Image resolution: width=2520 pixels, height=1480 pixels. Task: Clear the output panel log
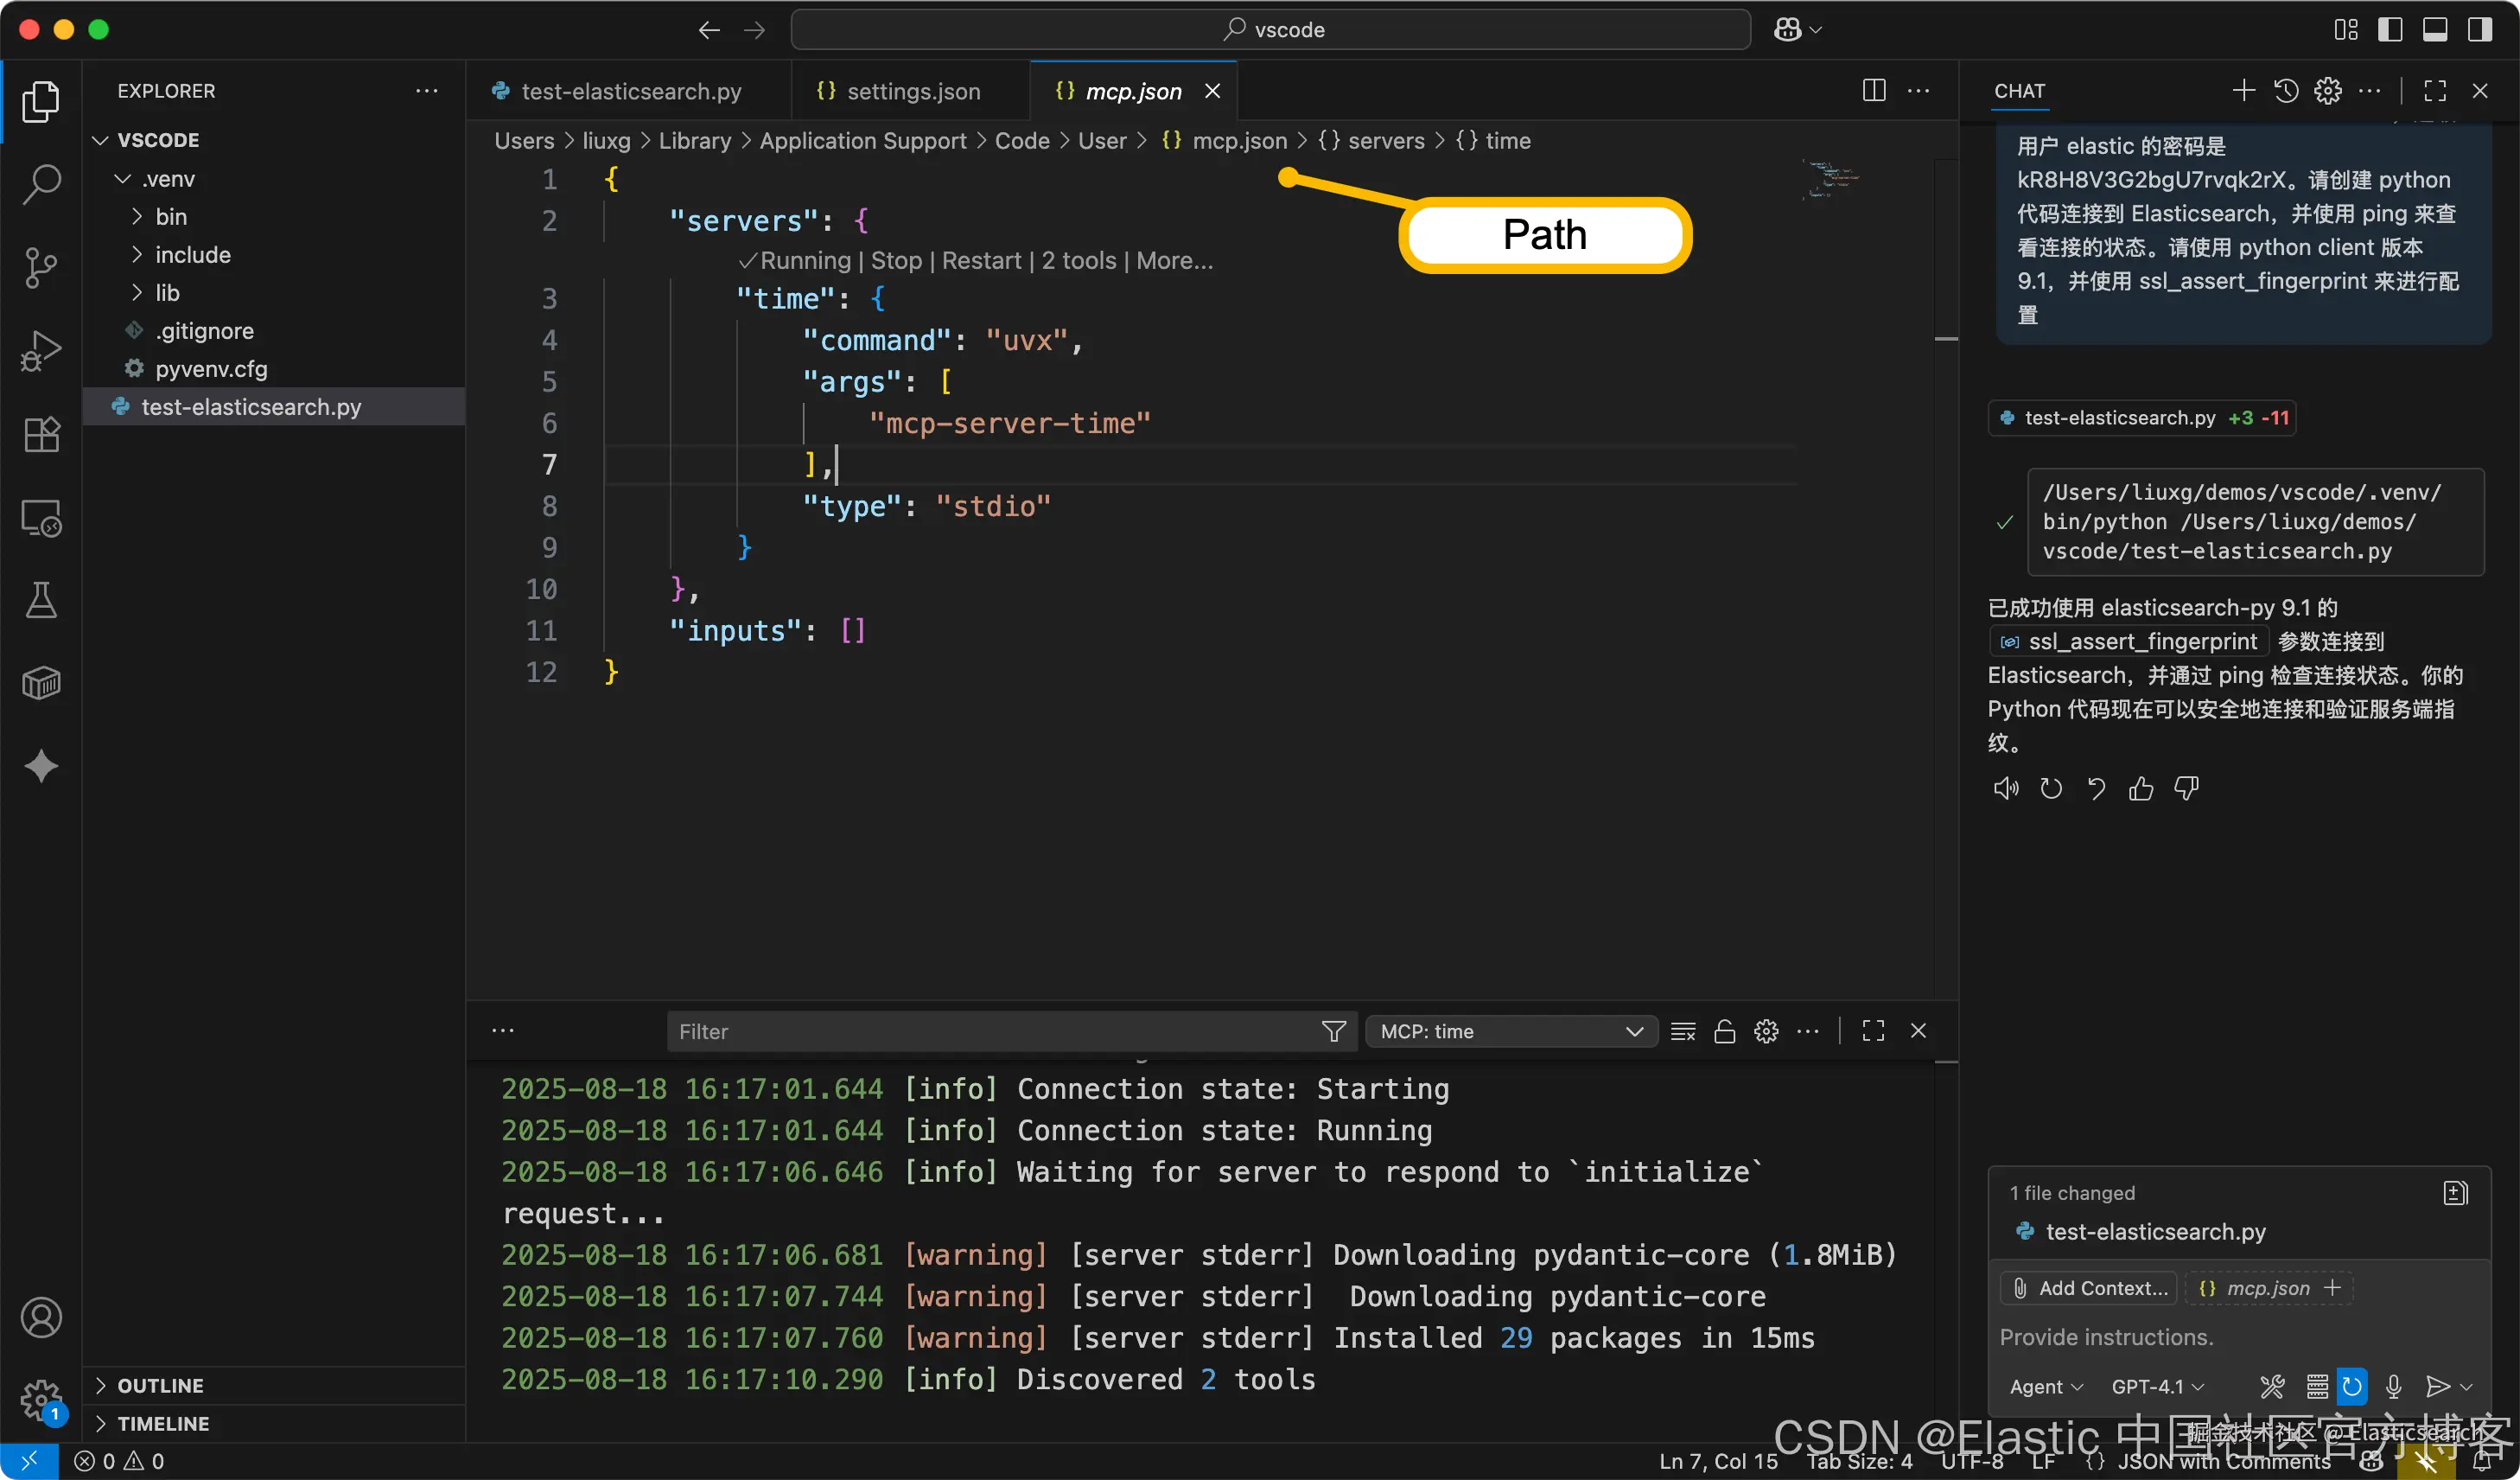tap(1683, 1031)
